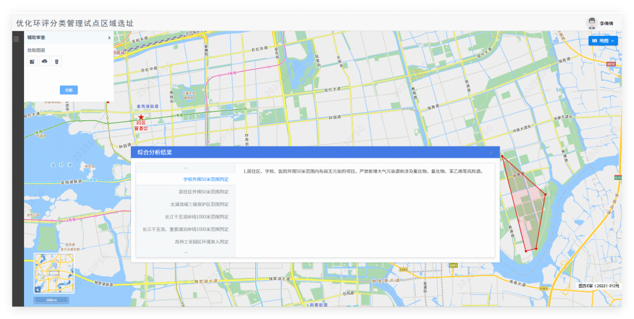
Task: Close the 辅助审查 panel
Action: pos(109,38)
